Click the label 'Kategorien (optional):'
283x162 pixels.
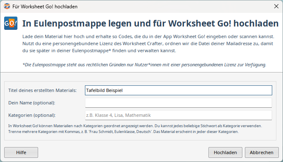(32, 115)
